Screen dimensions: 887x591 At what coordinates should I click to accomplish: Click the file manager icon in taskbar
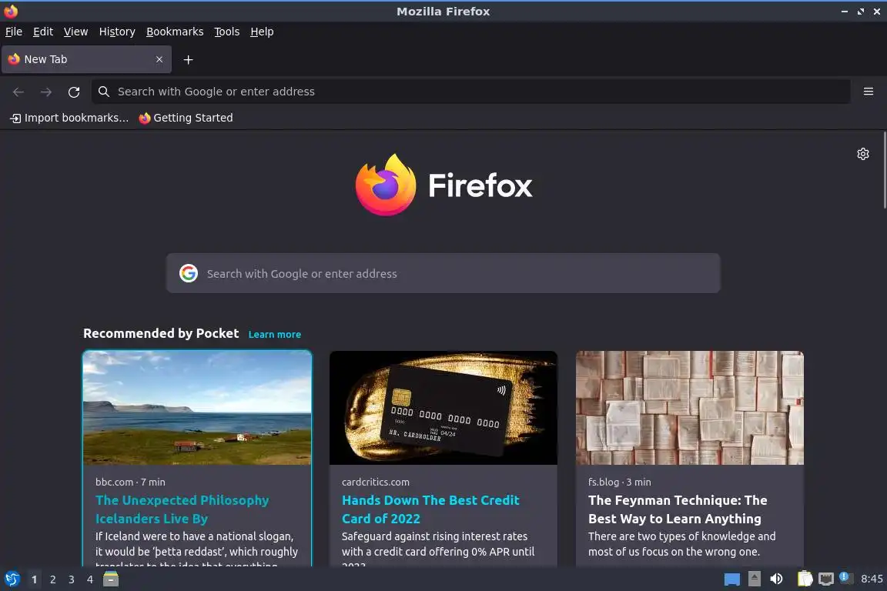point(111,579)
